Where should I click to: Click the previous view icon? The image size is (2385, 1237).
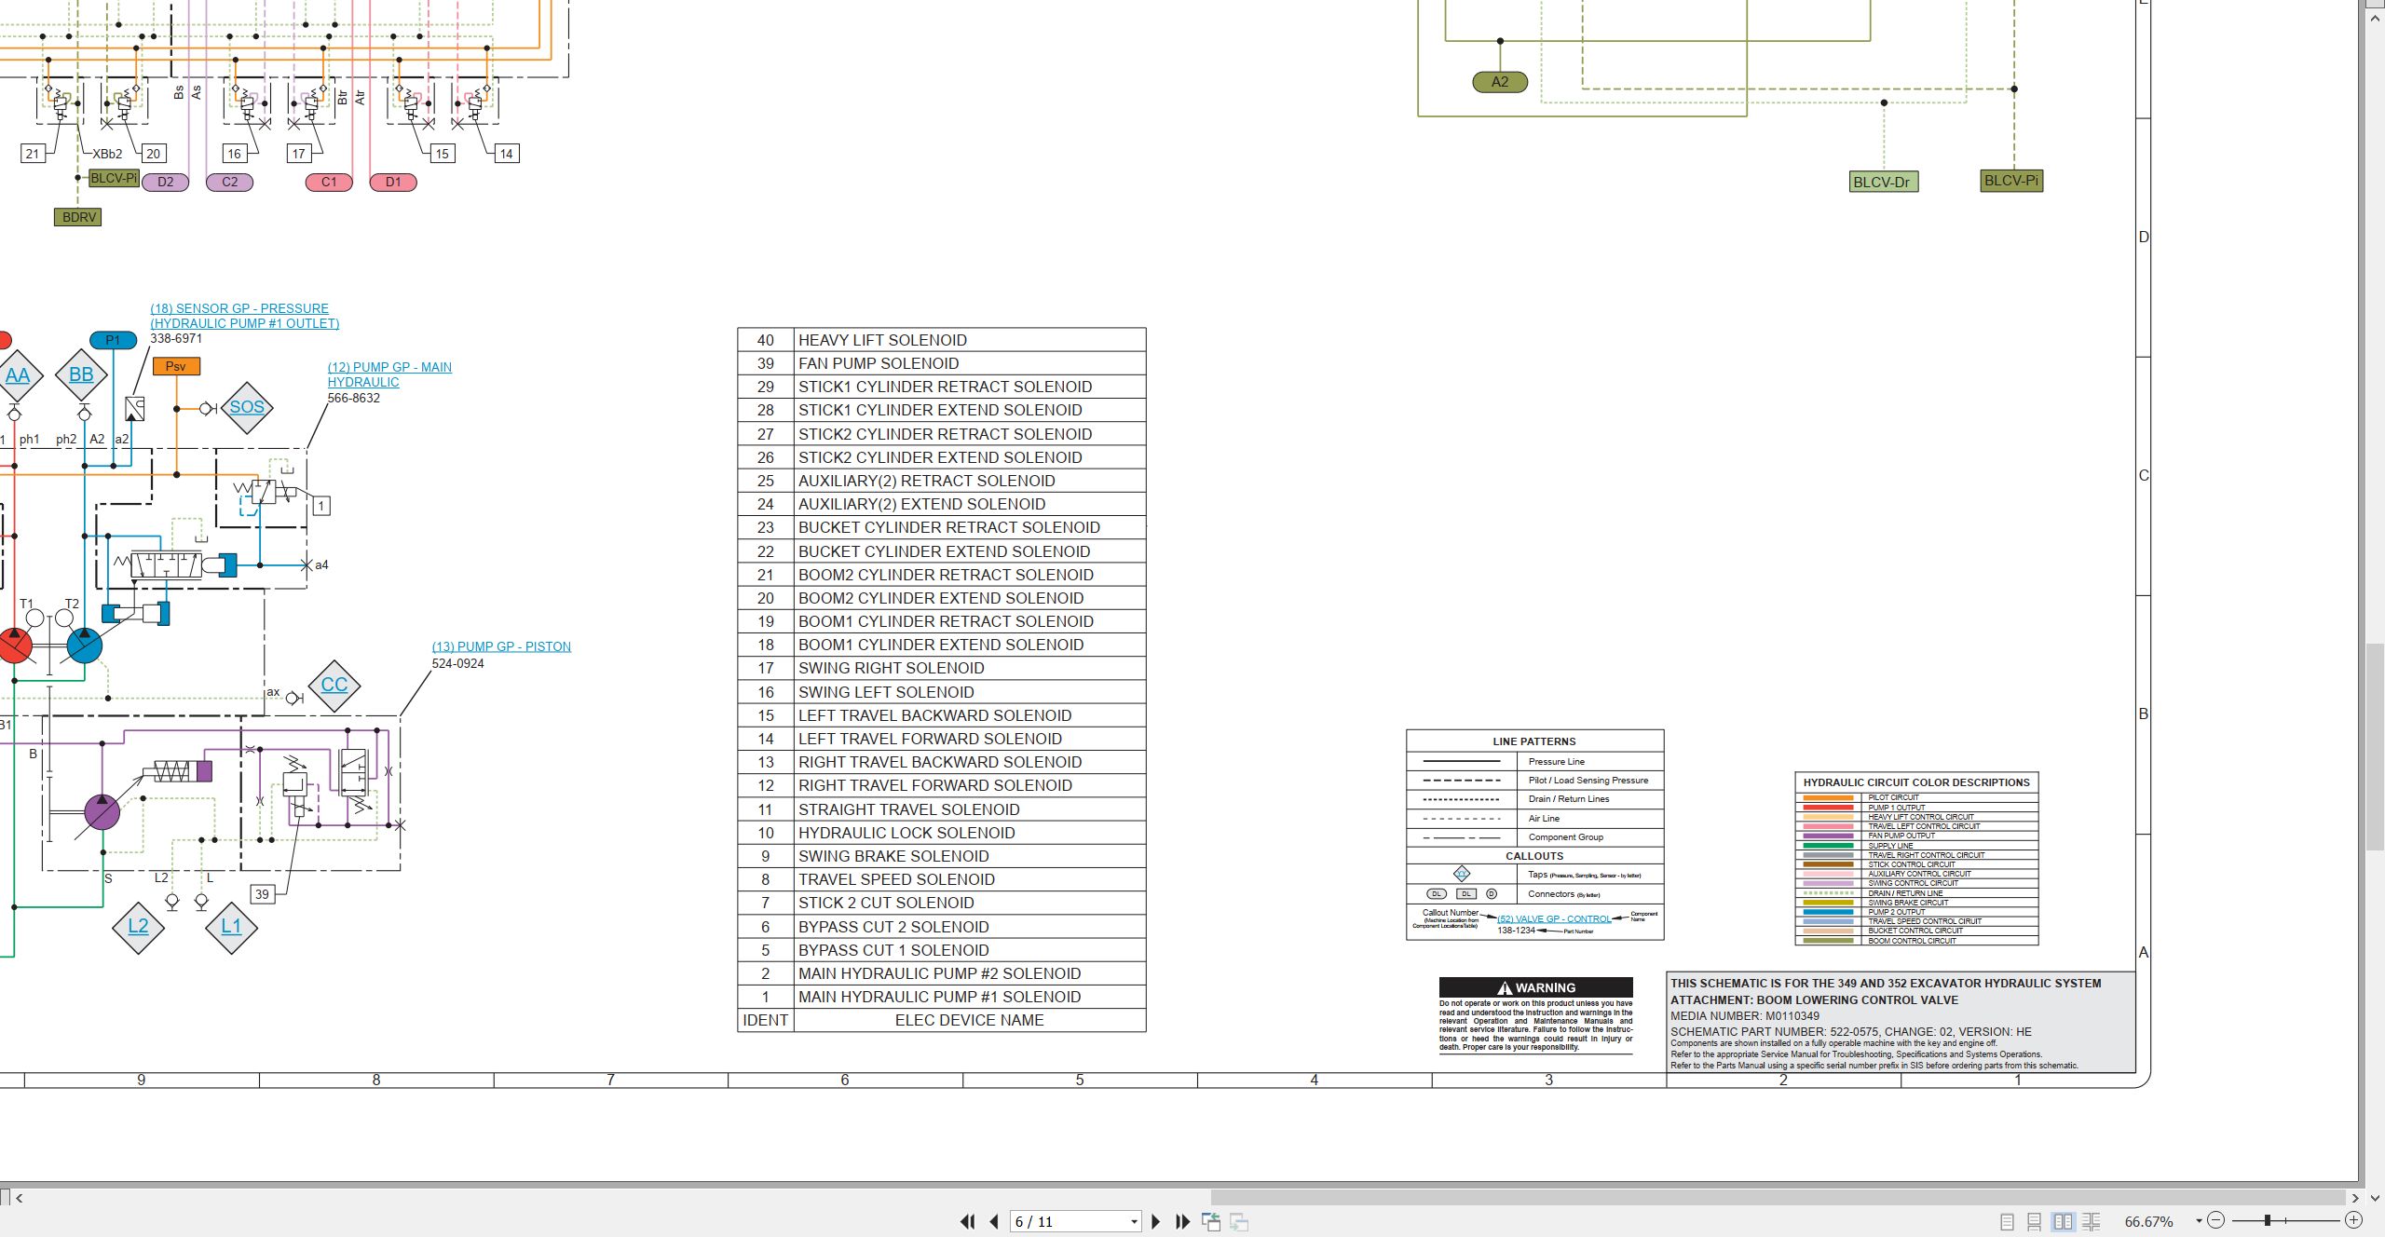tap(1211, 1221)
